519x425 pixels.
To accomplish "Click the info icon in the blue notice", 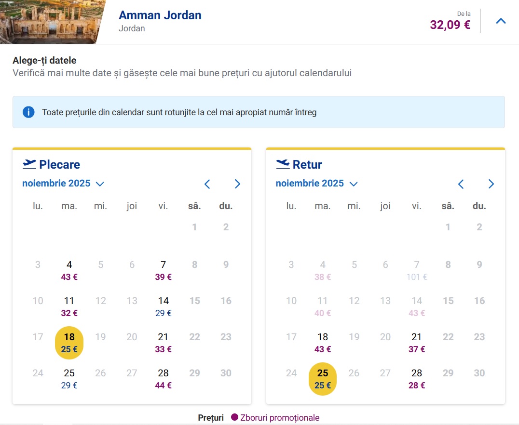I will tap(28, 112).
